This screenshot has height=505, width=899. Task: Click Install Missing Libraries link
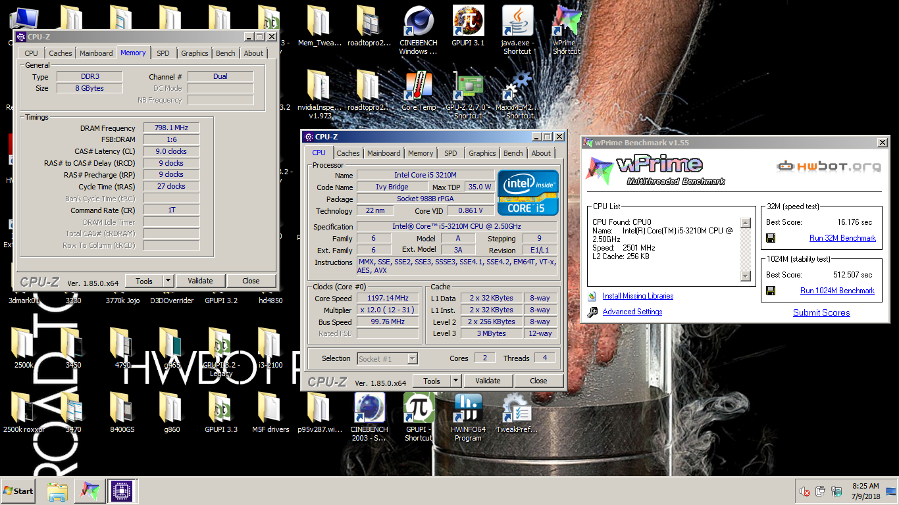[638, 296]
